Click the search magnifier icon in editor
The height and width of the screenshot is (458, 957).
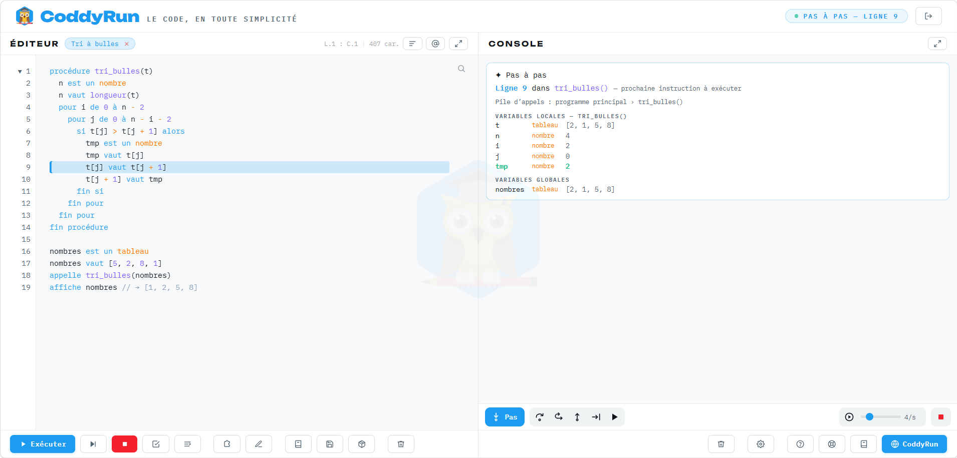pyautogui.click(x=461, y=69)
